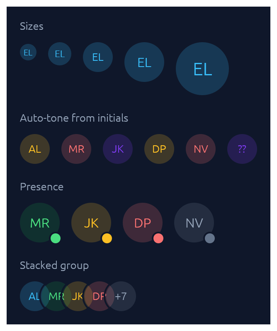Click the +7 overflow counter
This screenshot has width=277, height=331.
121,296
